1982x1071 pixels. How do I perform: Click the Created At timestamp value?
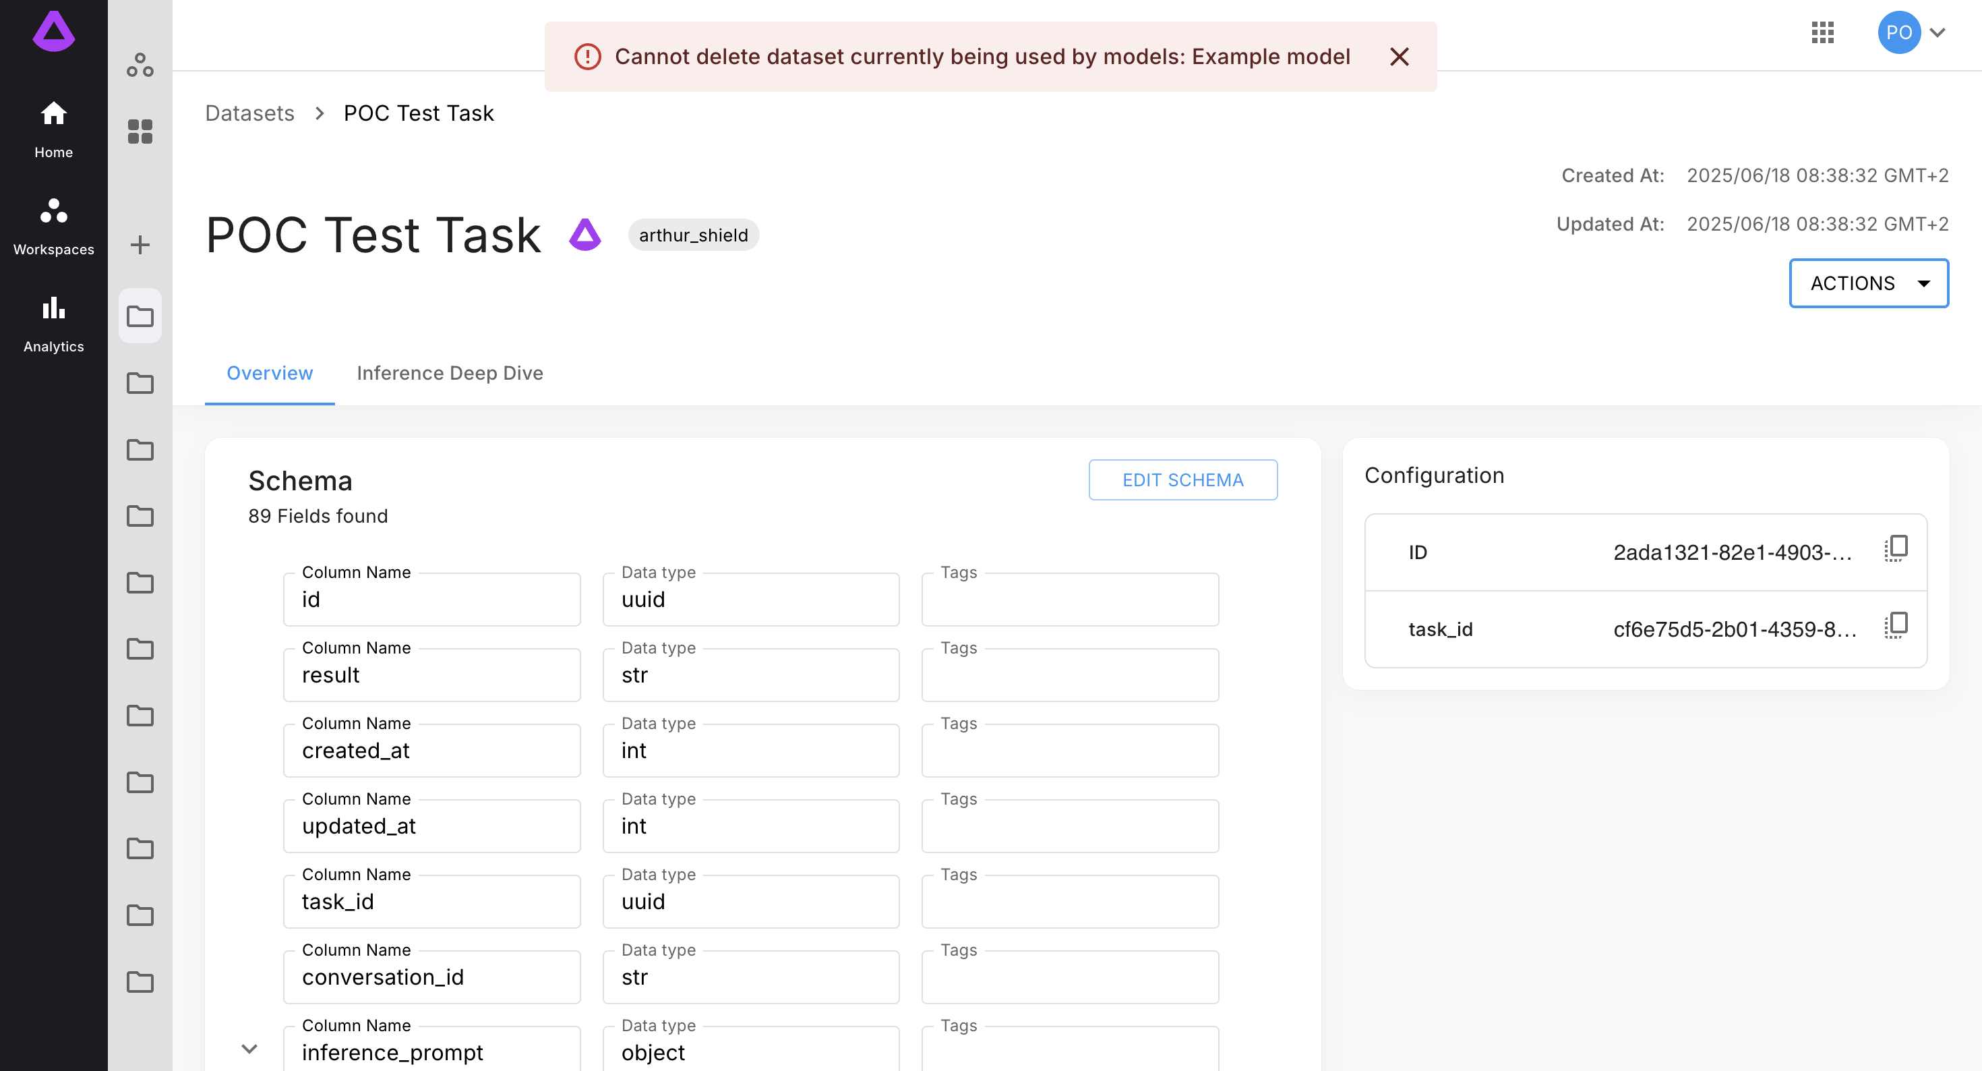(1818, 175)
